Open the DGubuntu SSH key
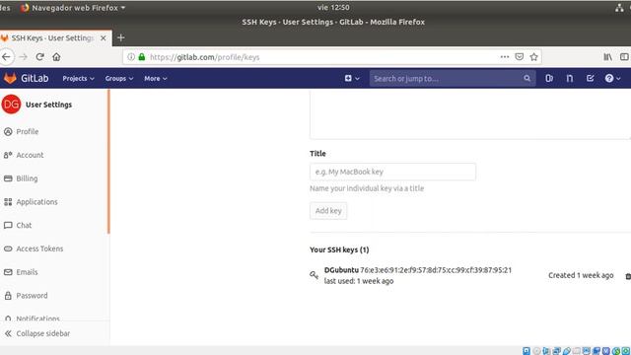631x355 pixels. coord(341,270)
